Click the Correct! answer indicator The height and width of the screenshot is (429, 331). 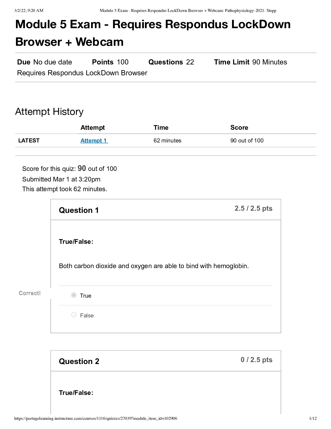[30, 293]
